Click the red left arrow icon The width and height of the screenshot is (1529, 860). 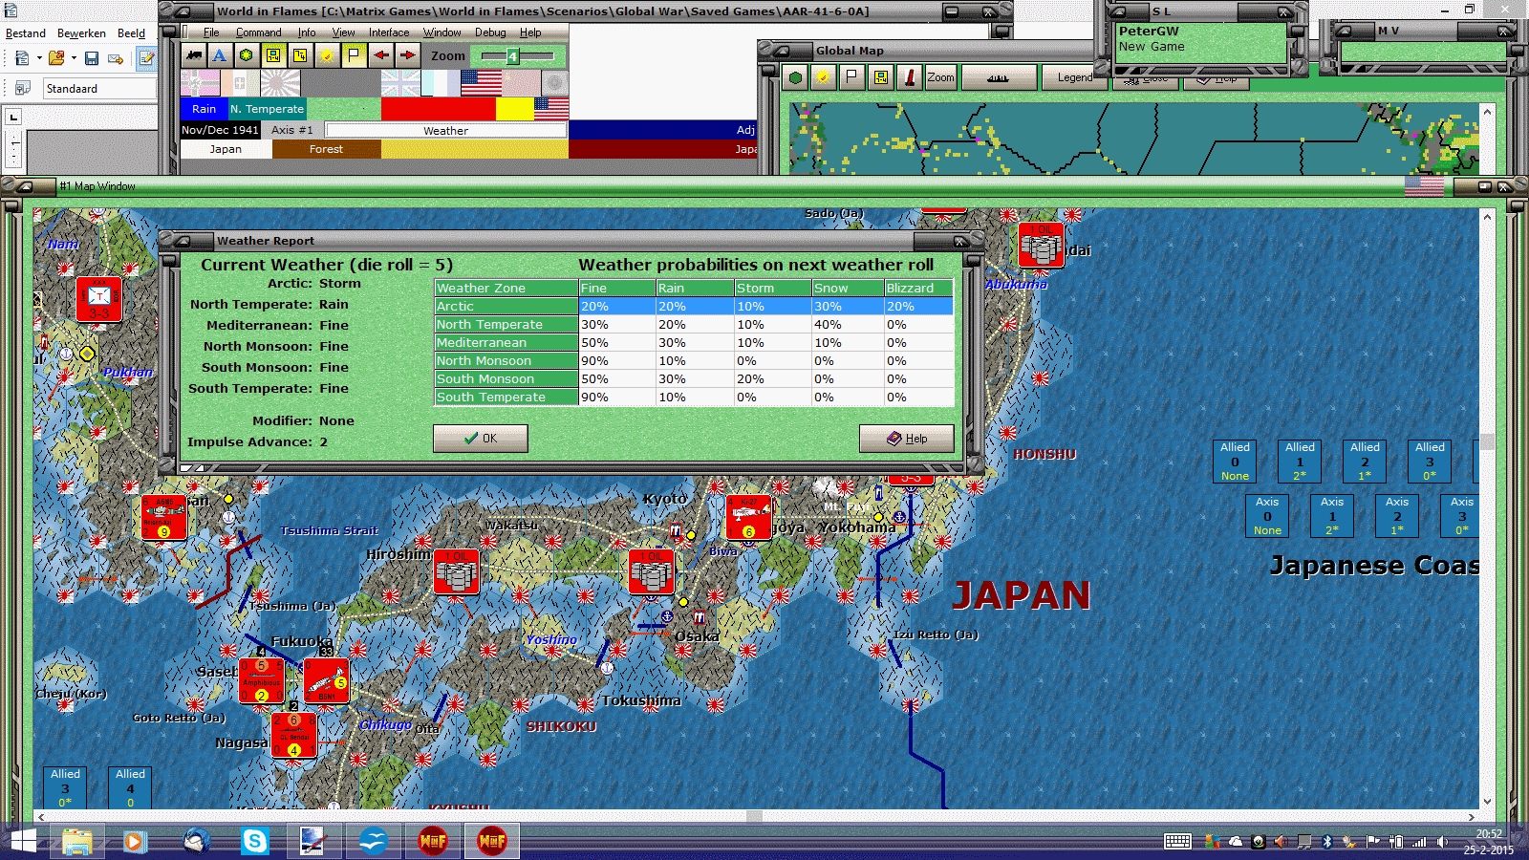coord(381,55)
